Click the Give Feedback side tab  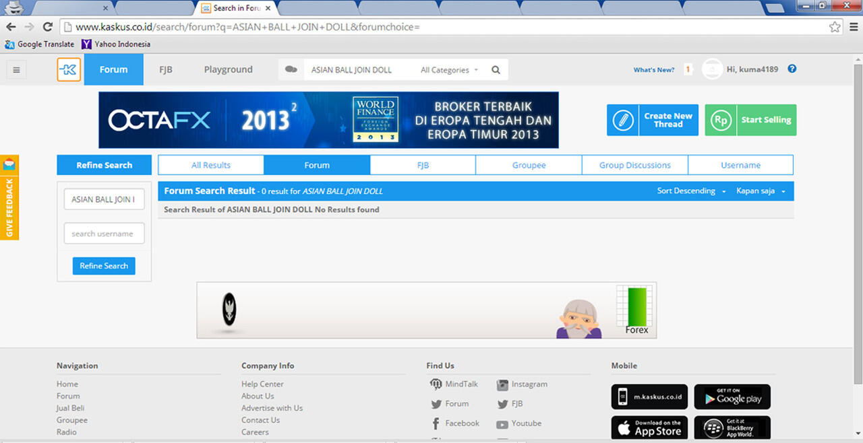click(x=9, y=197)
